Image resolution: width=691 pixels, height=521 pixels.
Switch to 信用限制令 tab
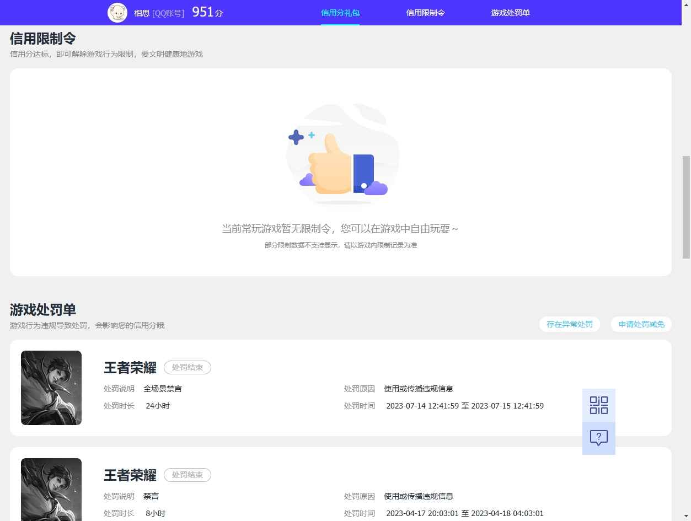click(425, 13)
